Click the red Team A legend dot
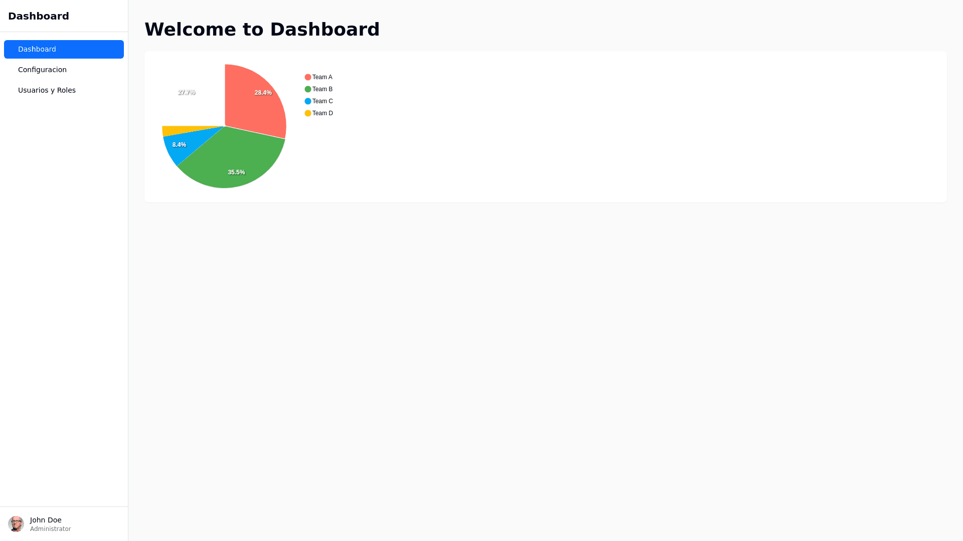The height and width of the screenshot is (541, 963). [x=308, y=77]
